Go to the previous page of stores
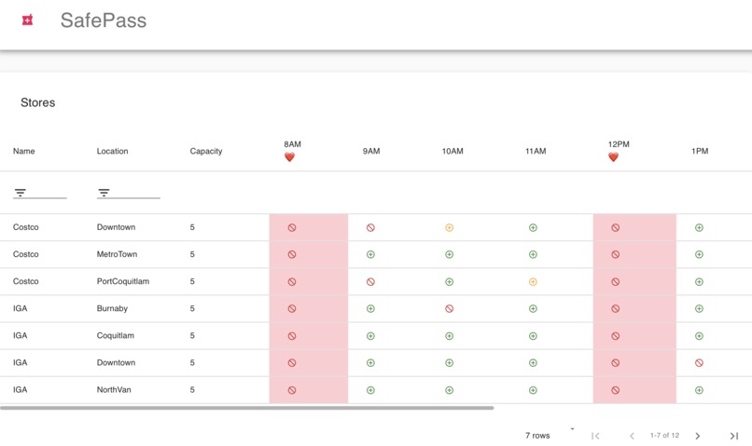Screen dimensions: 752x446 (632, 436)
